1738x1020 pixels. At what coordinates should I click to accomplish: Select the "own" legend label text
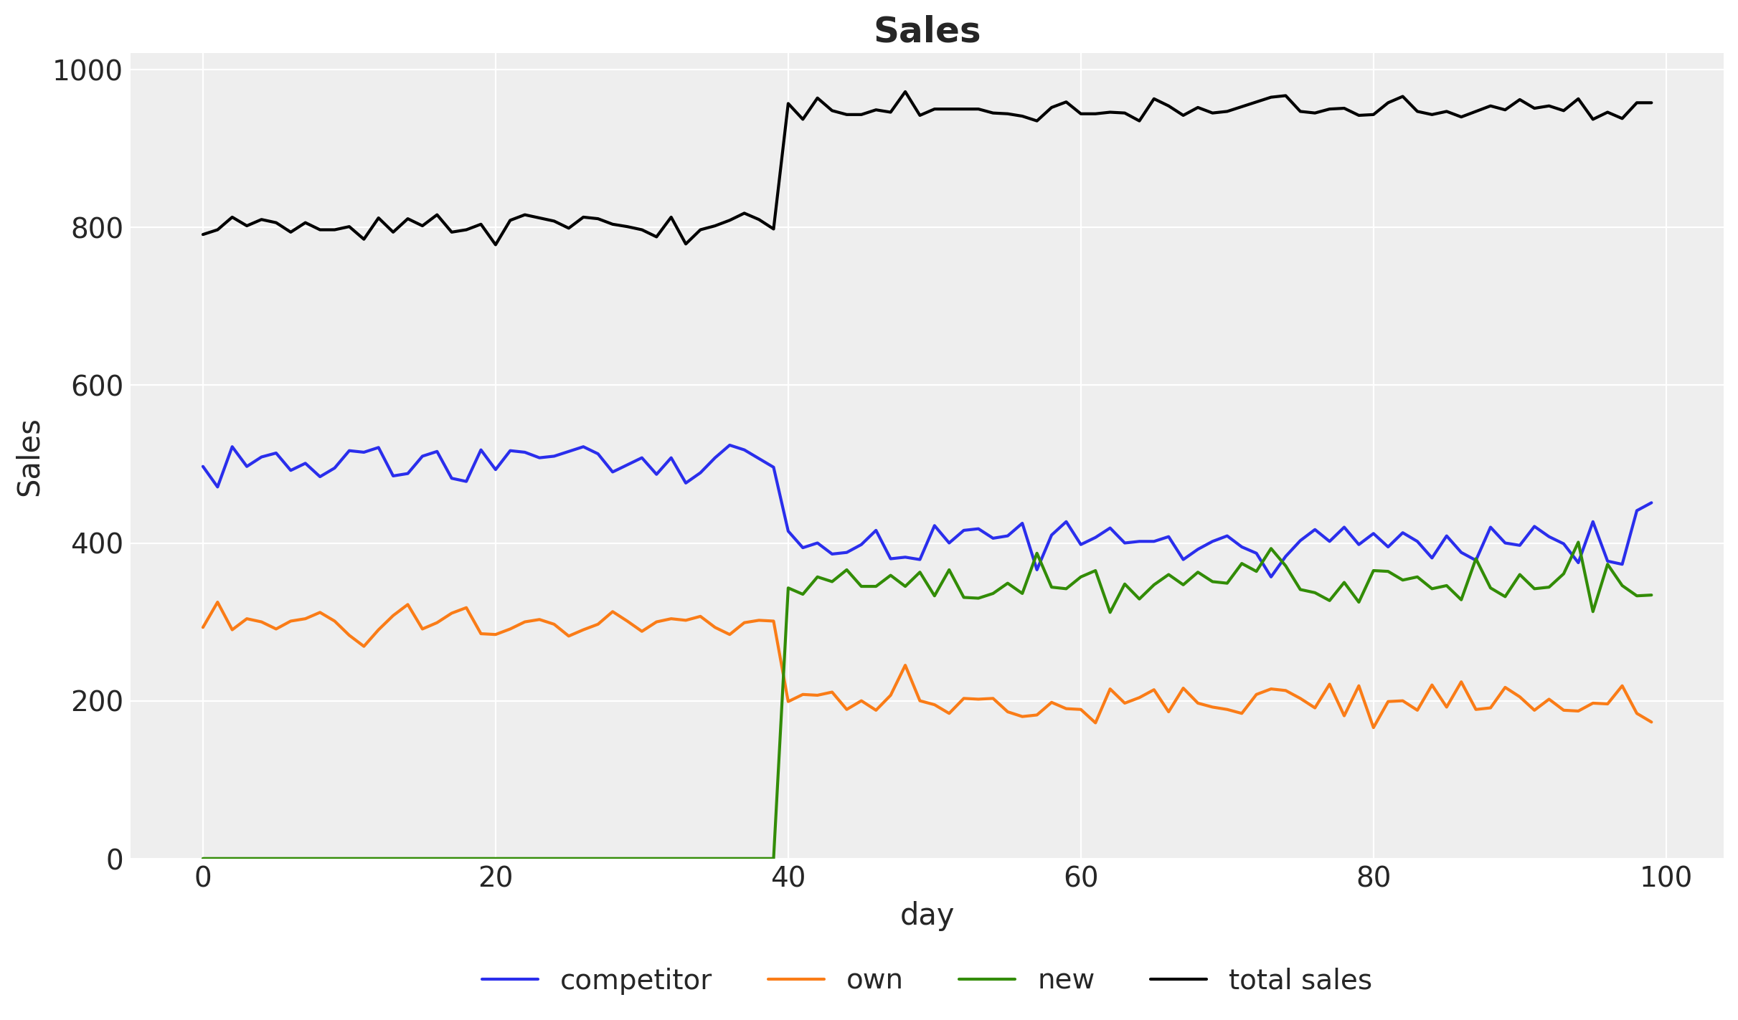(x=874, y=980)
